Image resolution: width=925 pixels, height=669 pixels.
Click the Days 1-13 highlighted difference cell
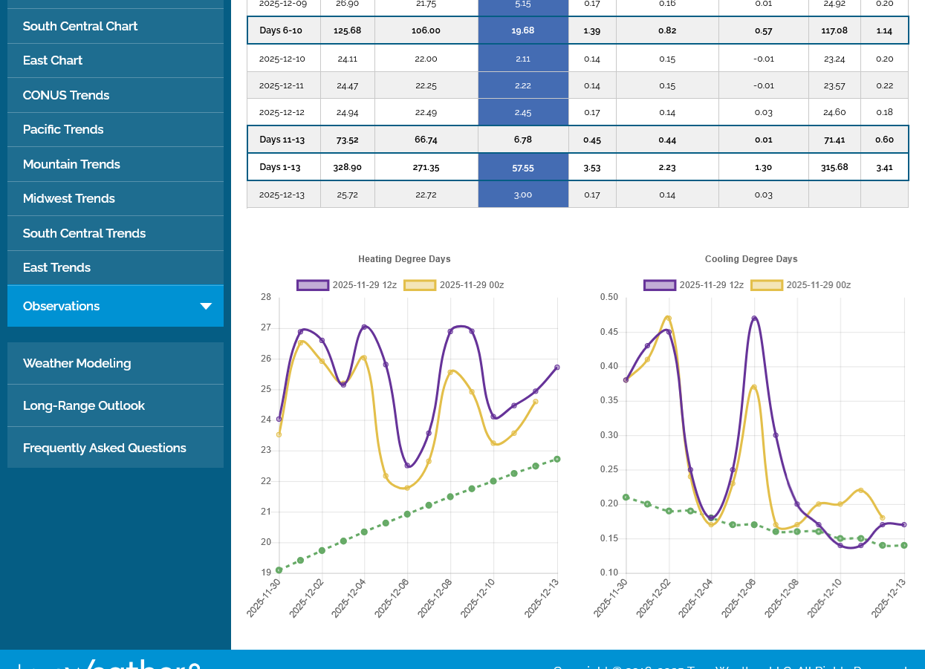coord(523,168)
